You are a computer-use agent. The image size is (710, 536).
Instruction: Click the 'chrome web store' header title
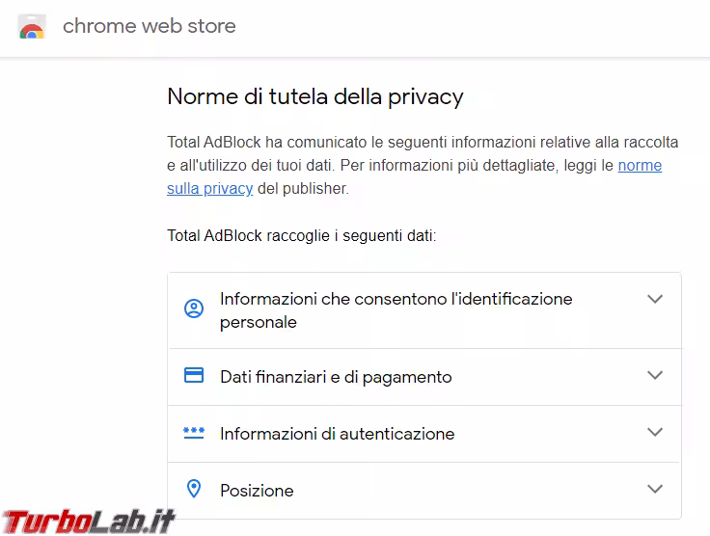tap(149, 27)
